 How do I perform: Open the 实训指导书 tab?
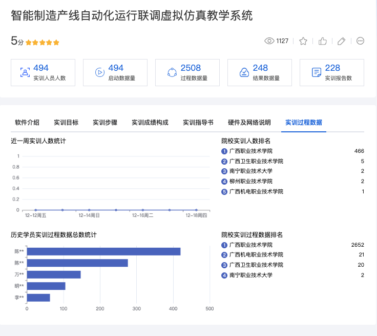(198, 123)
